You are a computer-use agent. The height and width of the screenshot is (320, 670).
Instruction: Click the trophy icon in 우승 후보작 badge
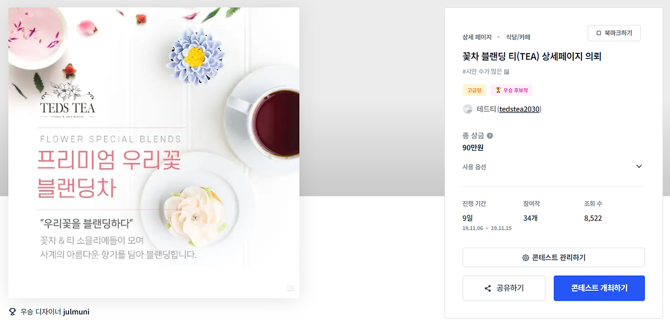click(x=498, y=90)
